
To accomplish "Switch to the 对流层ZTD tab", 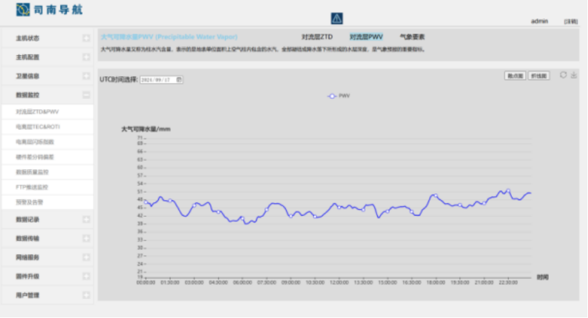I will click(317, 37).
